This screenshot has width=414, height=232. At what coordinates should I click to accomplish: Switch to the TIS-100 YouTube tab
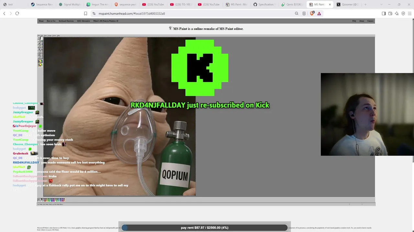181,5
